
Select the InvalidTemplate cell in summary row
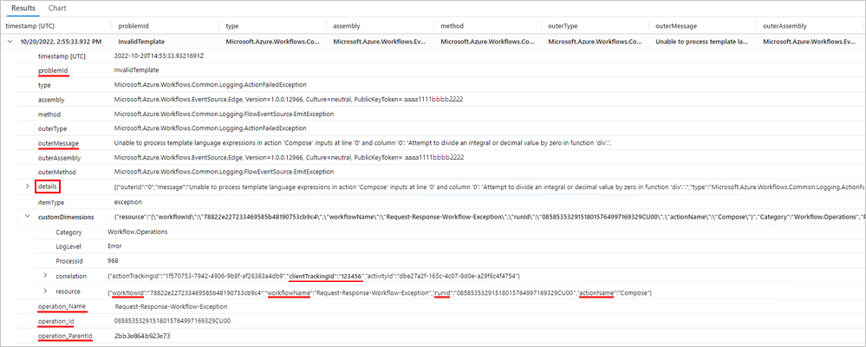(x=140, y=42)
